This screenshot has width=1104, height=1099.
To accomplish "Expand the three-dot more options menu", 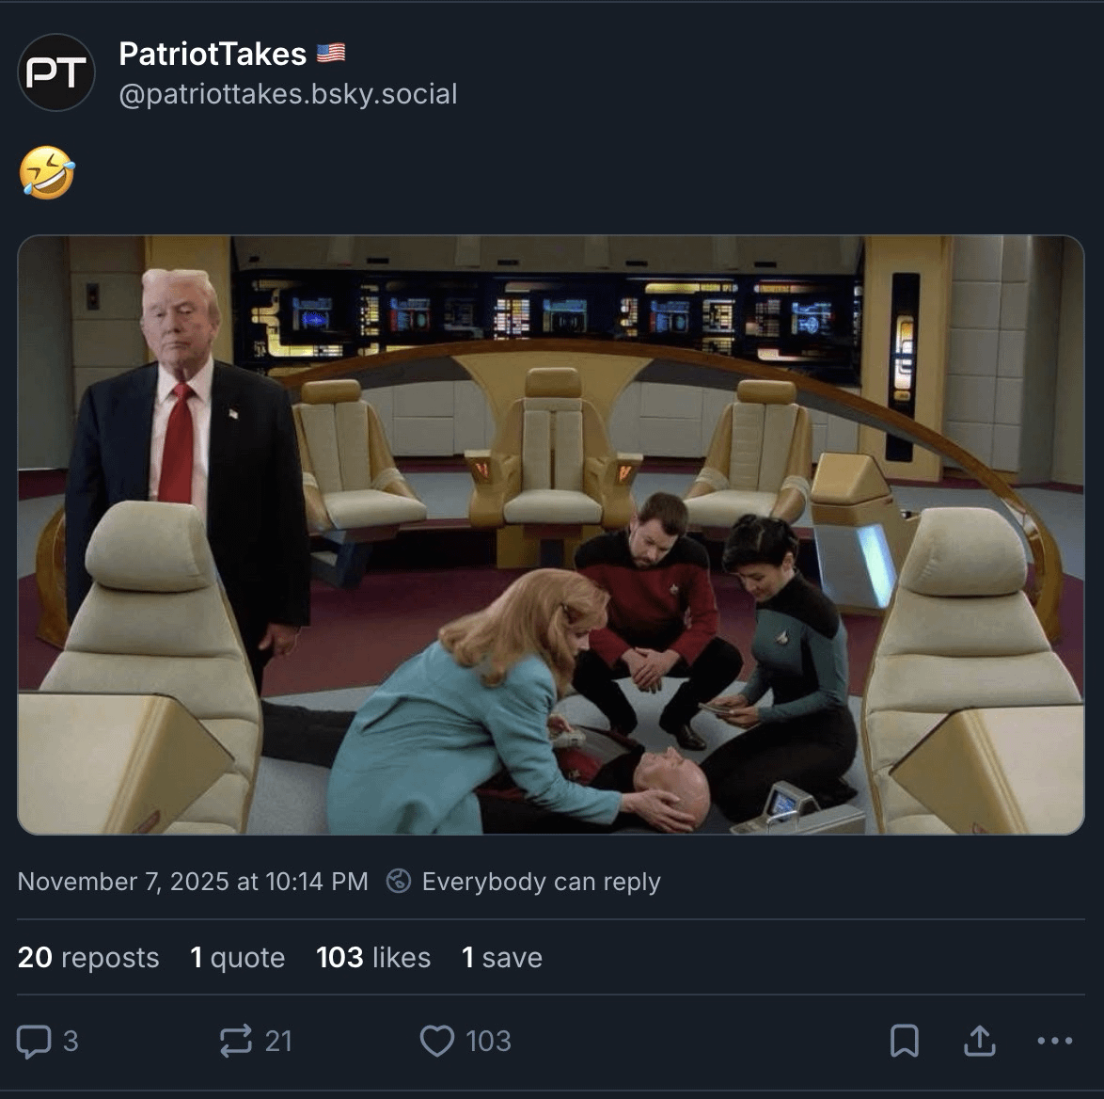I will coord(1054,1041).
